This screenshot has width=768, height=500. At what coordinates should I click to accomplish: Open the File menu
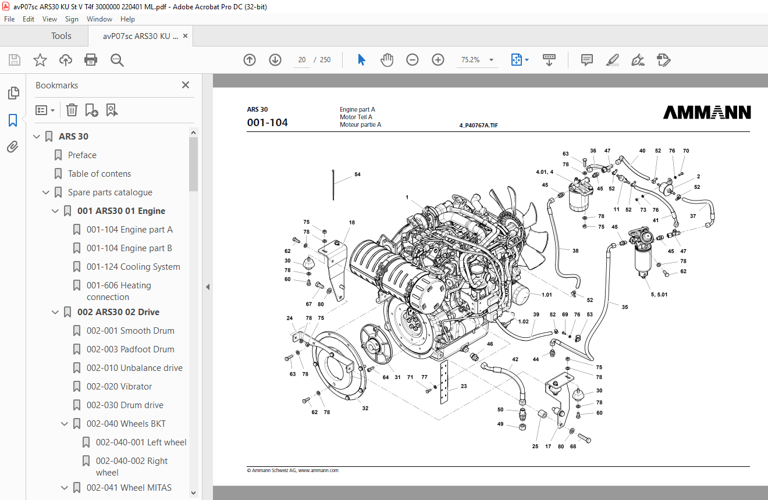pos(9,19)
